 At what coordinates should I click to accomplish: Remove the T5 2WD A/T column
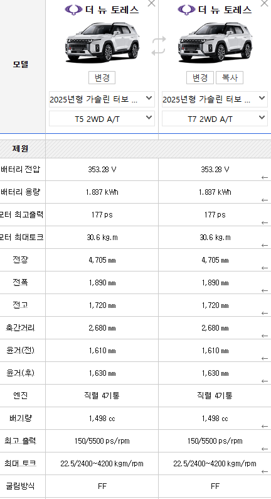(x=152, y=3)
